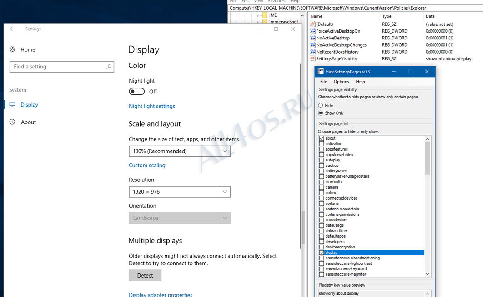Select the 'developers' list entry
Viewport: 483px width, 297px height.
tap(335, 242)
